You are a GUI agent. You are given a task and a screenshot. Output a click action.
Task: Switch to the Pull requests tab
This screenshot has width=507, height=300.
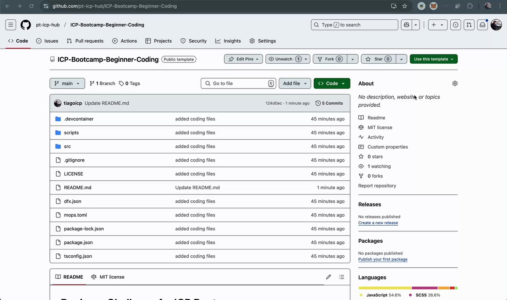click(85, 41)
